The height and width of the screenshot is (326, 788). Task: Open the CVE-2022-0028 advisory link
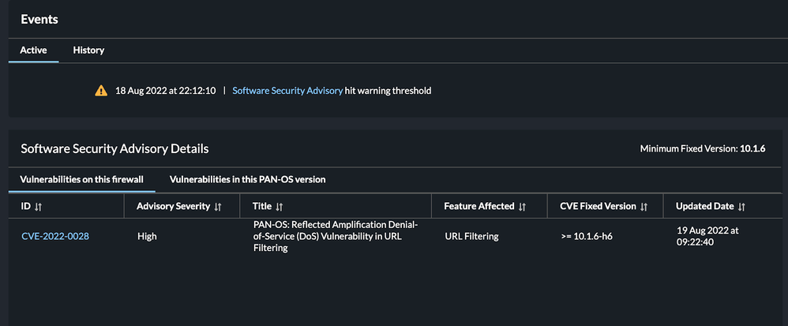pyautogui.click(x=55, y=236)
